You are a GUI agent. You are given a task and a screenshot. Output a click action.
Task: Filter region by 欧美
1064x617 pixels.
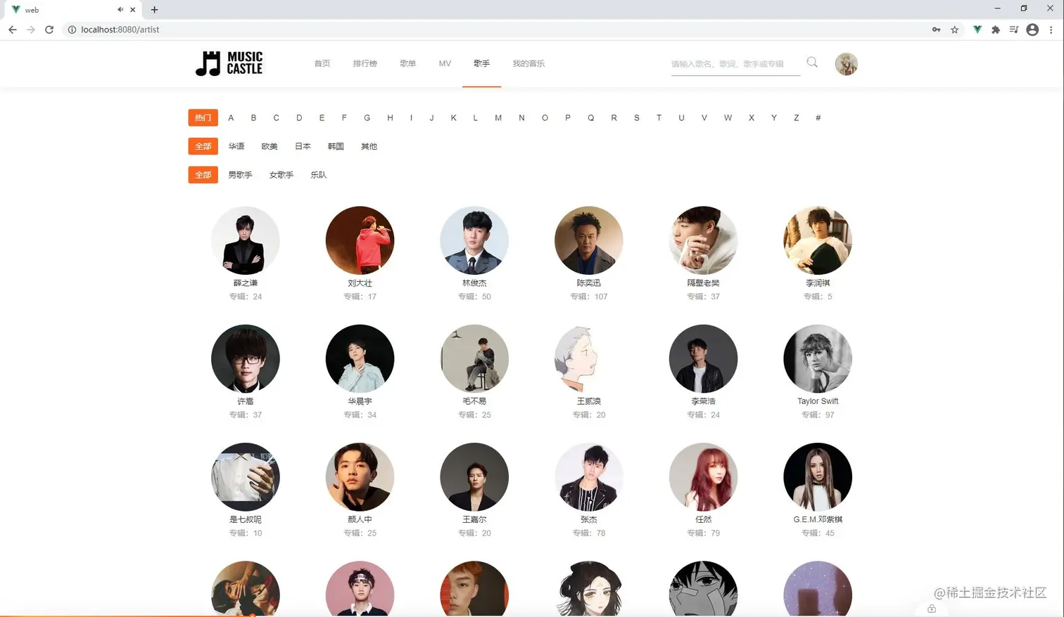pyautogui.click(x=270, y=146)
